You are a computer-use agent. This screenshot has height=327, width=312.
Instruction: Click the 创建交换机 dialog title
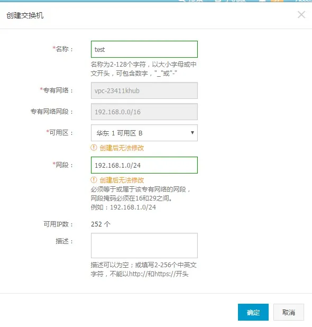[25, 15]
